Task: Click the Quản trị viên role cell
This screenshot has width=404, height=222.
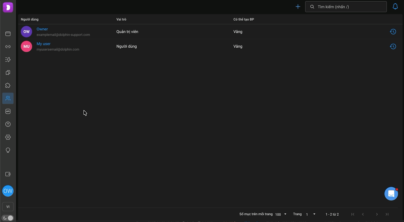Action: coord(127,32)
